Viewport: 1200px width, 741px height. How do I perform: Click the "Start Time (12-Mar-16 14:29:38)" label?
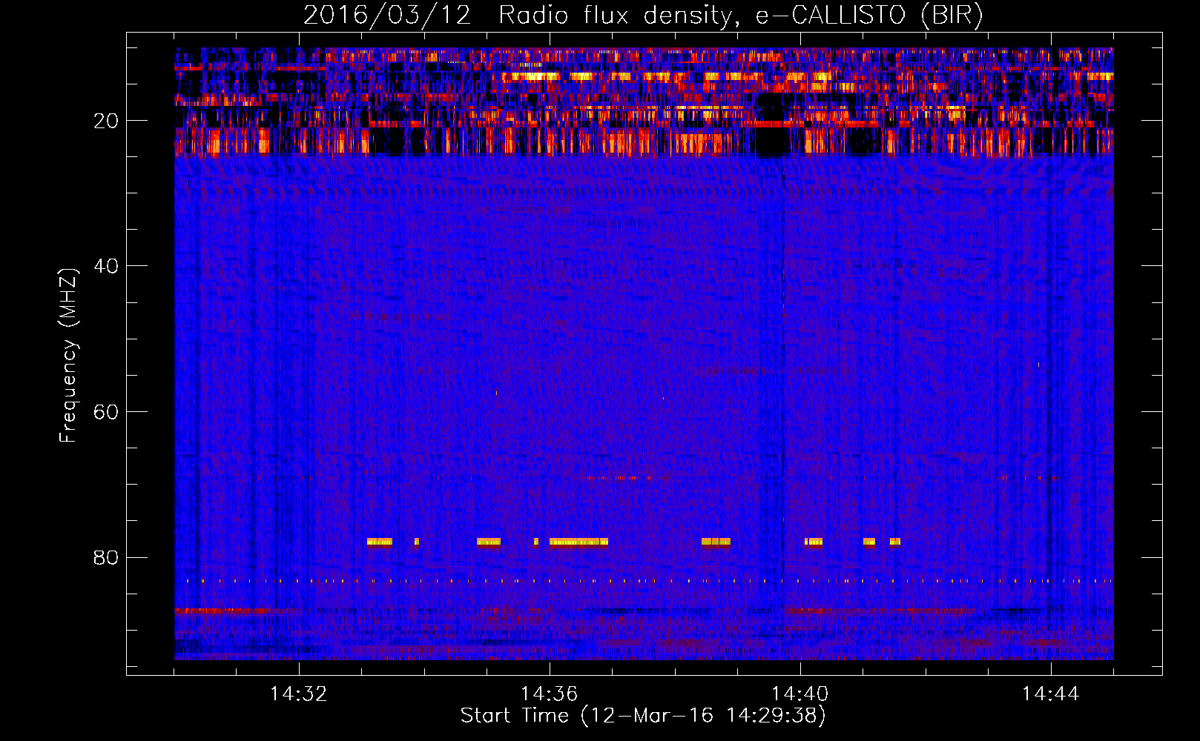point(643,716)
